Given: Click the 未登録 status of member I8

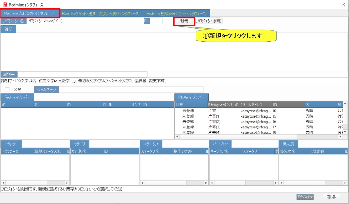Looking at the screenshot, I should (188, 132).
